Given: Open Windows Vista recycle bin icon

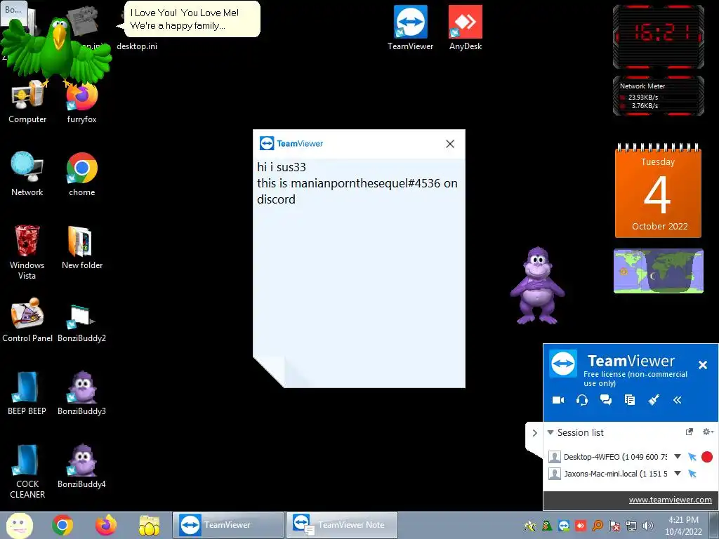Looking at the screenshot, I should (x=27, y=252).
